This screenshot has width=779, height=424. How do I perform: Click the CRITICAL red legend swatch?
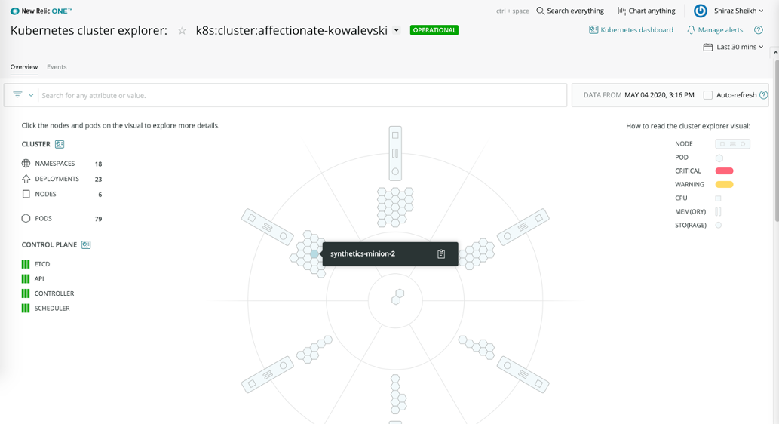[x=724, y=171]
